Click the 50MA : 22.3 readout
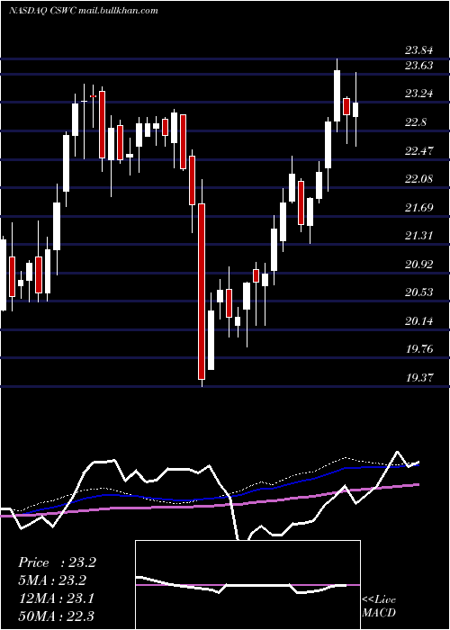The width and height of the screenshot is (450, 630). click(x=56, y=616)
